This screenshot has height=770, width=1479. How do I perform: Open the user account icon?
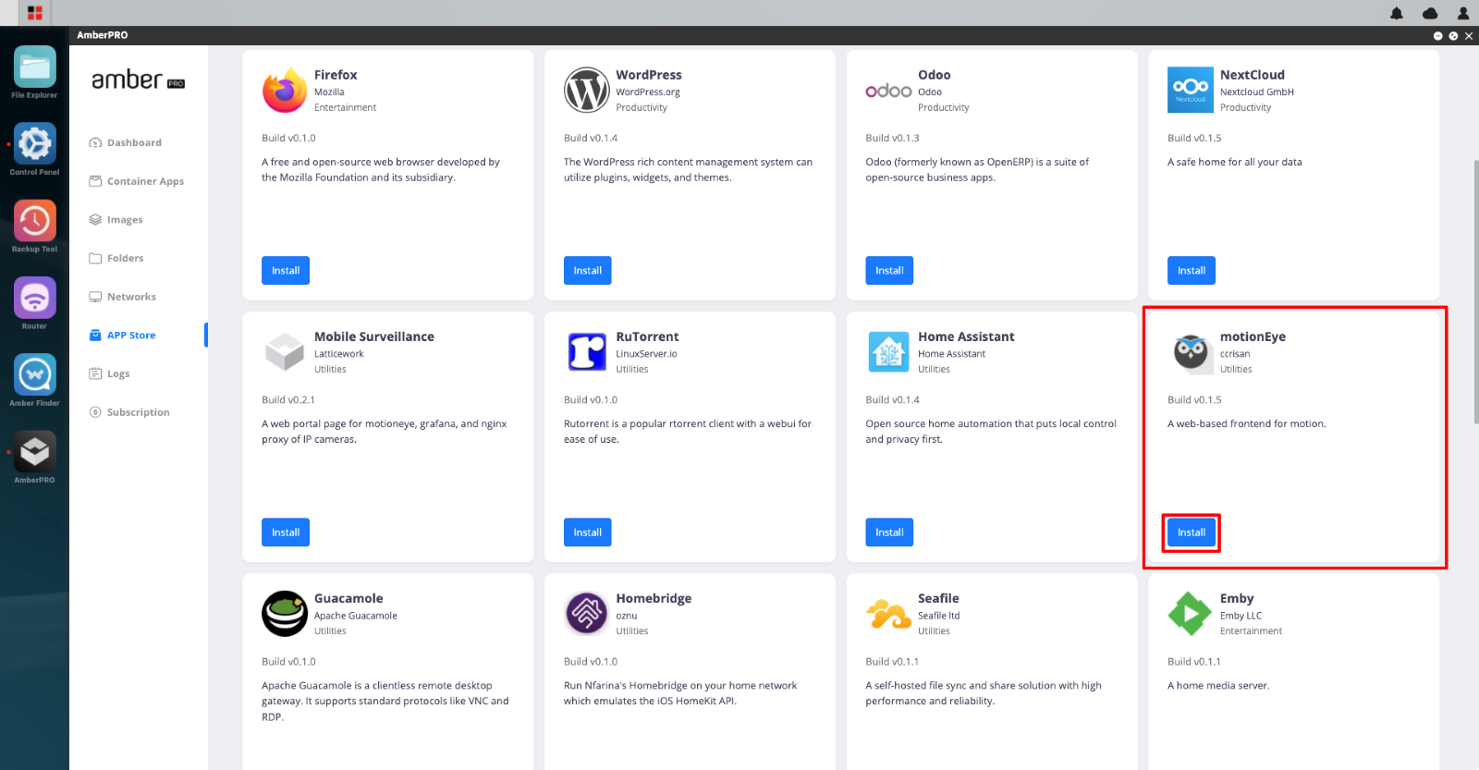click(1462, 13)
